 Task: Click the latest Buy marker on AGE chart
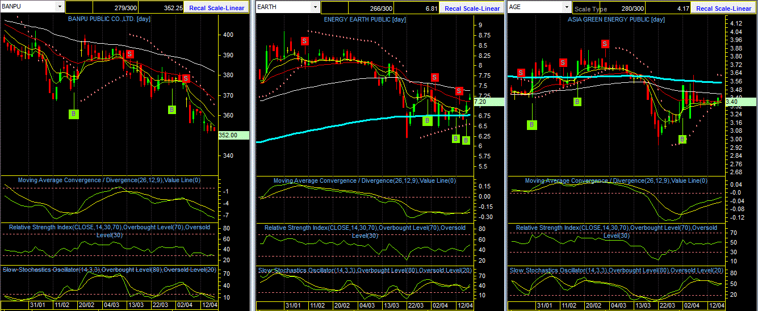point(682,139)
